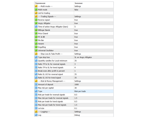Toggle the Engulfing value true
Image resolution: width=163 pixels, height=122 pixels.
click(x=76, y=47)
